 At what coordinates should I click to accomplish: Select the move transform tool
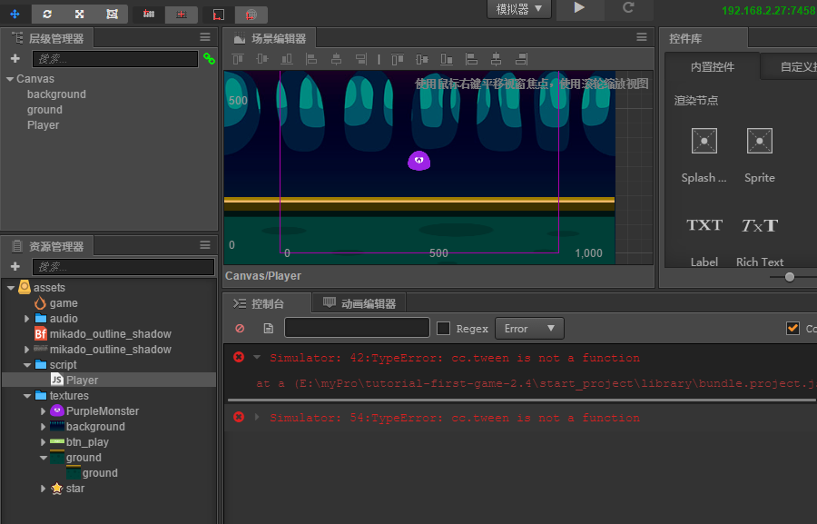tap(15, 15)
